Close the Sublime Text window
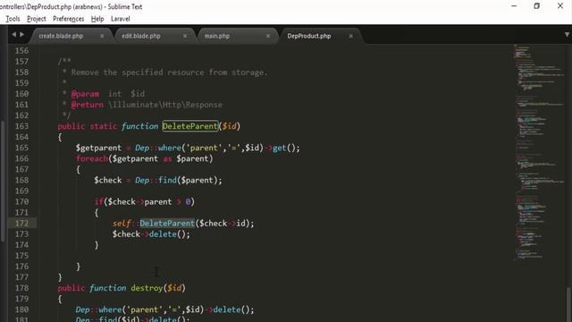This screenshot has width=572, height=322. [560, 6]
